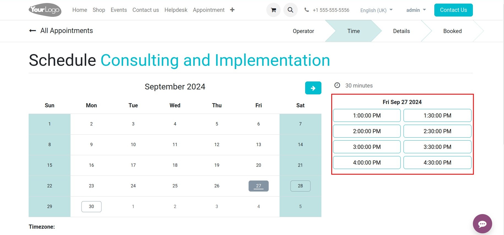Open the Appointment menu item
504x235 pixels.
(208, 10)
